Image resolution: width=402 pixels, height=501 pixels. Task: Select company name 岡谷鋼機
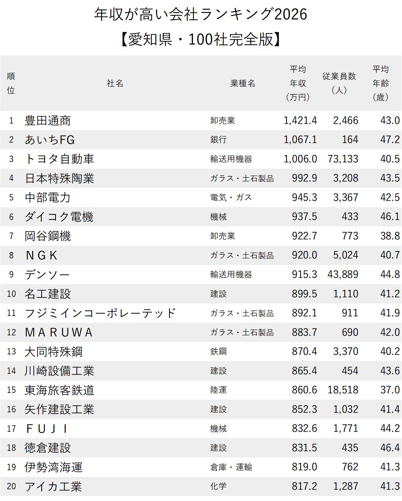[48, 236]
